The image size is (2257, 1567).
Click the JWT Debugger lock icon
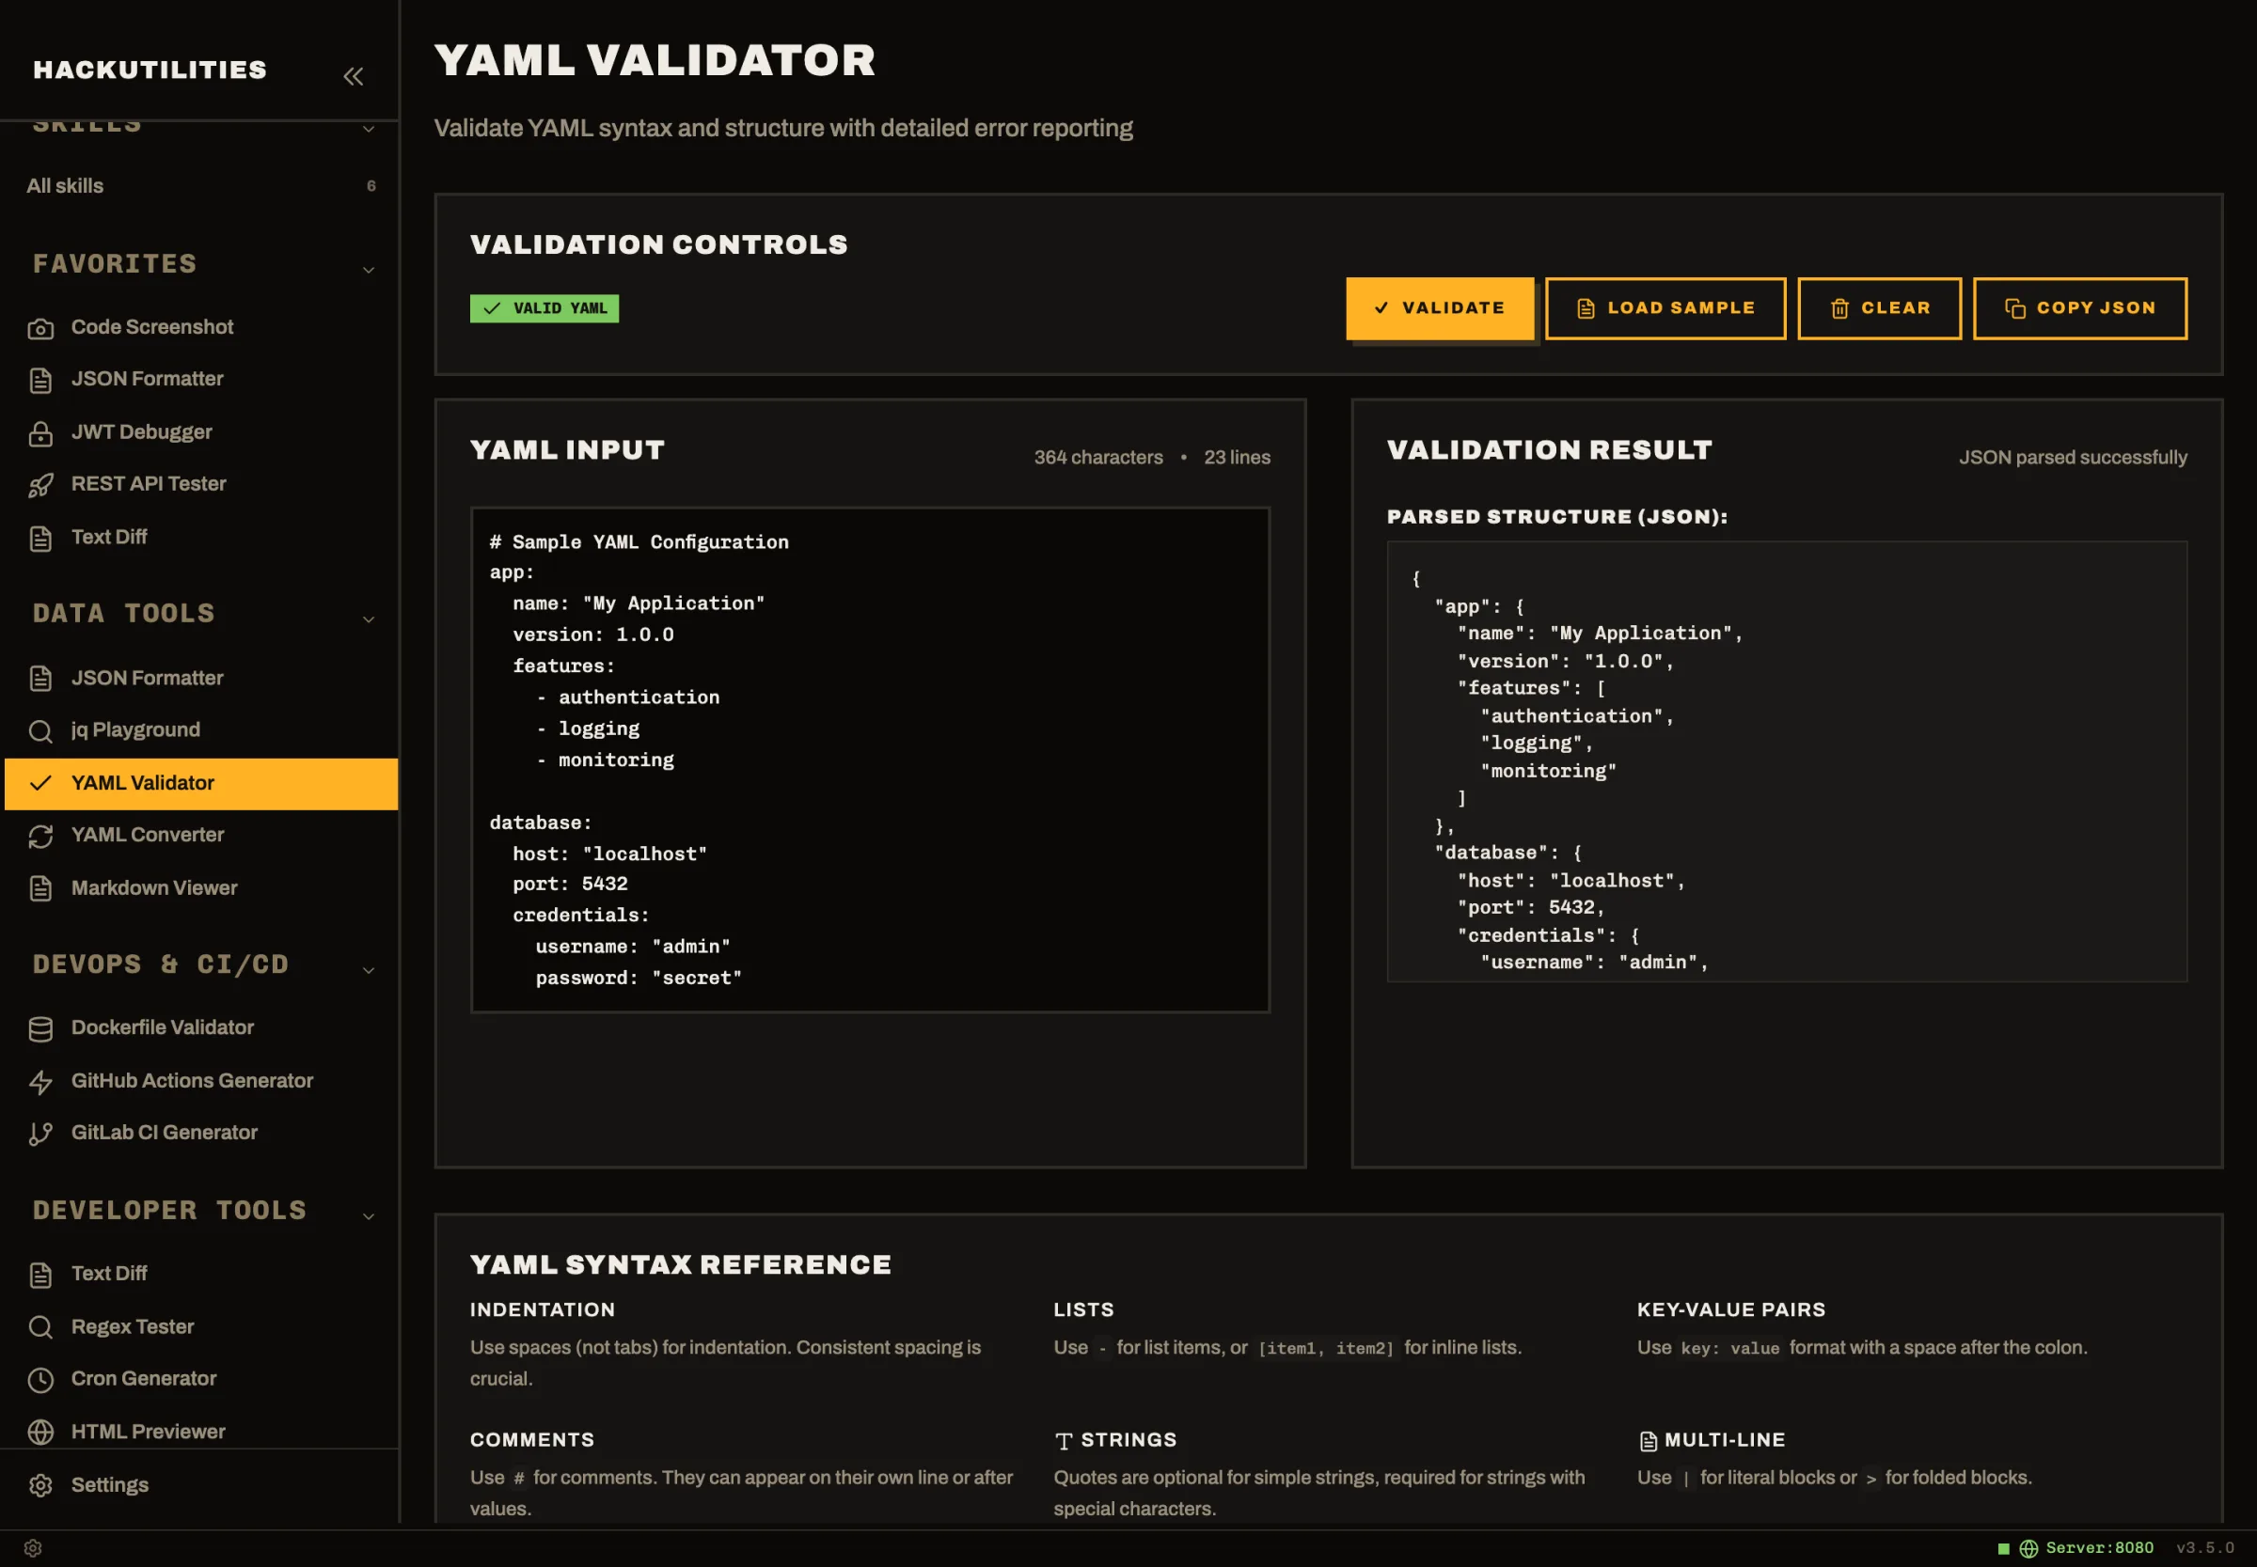tap(40, 433)
